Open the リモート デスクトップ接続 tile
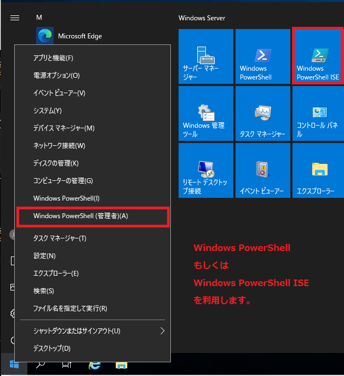The image size is (344, 376). pos(205,170)
